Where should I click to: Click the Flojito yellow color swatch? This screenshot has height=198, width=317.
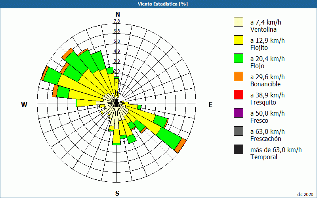(239, 40)
